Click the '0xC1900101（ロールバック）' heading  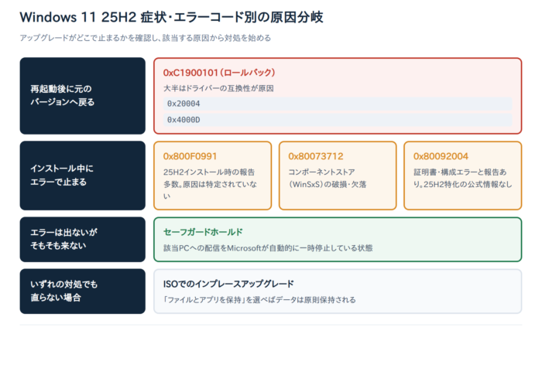219,73
